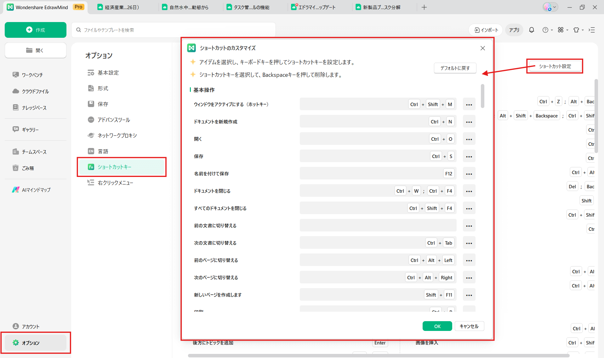Viewport: 604px width, 358px height.
Task: Expand the apps grid dropdown
Action: 562,30
